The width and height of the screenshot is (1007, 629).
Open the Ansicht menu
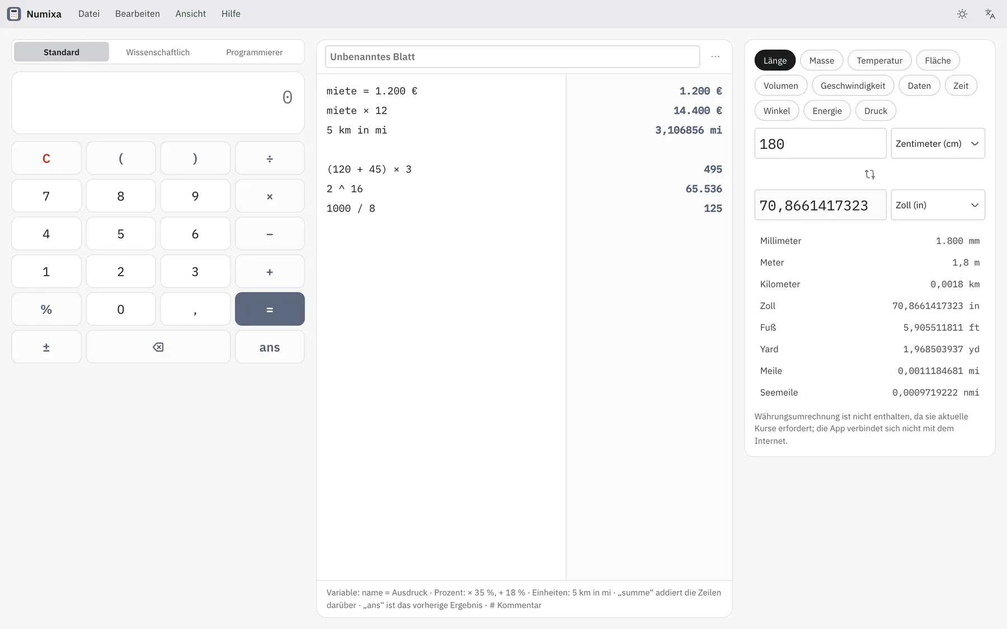[191, 13]
